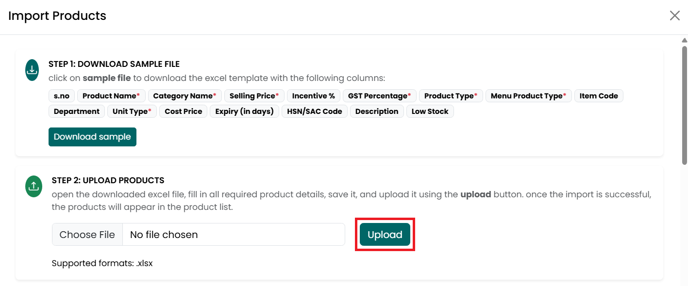Image resolution: width=688 pixels, height=286 pixels.
Task: Click the Upload button
Action: click(385, 235)
